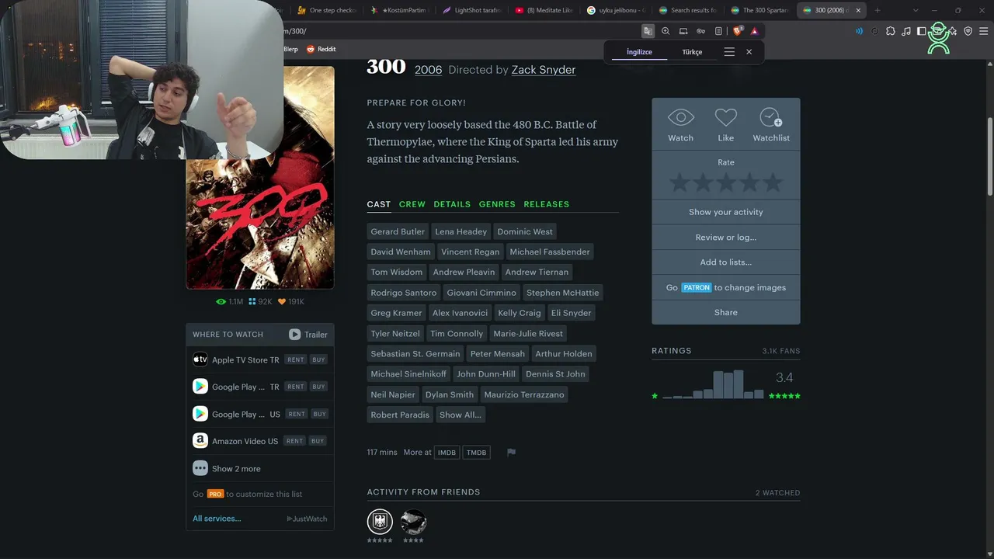
Task: Open the browser hamburger menu
Action: click(983, 31)
